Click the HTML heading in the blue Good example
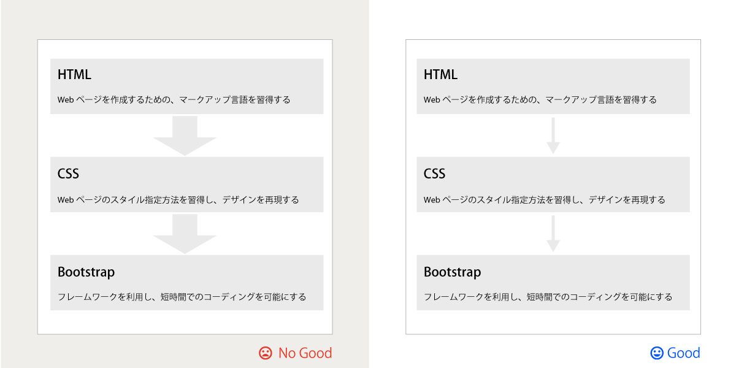The width and height of the screenshot is (736, 368). pos(440,75)
